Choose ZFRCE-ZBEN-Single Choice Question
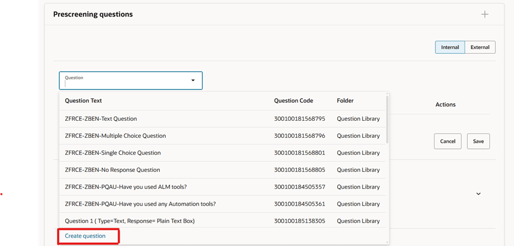The width and height of the screenshot is (514, 246). pyautogui.click(x=113, y=153)
